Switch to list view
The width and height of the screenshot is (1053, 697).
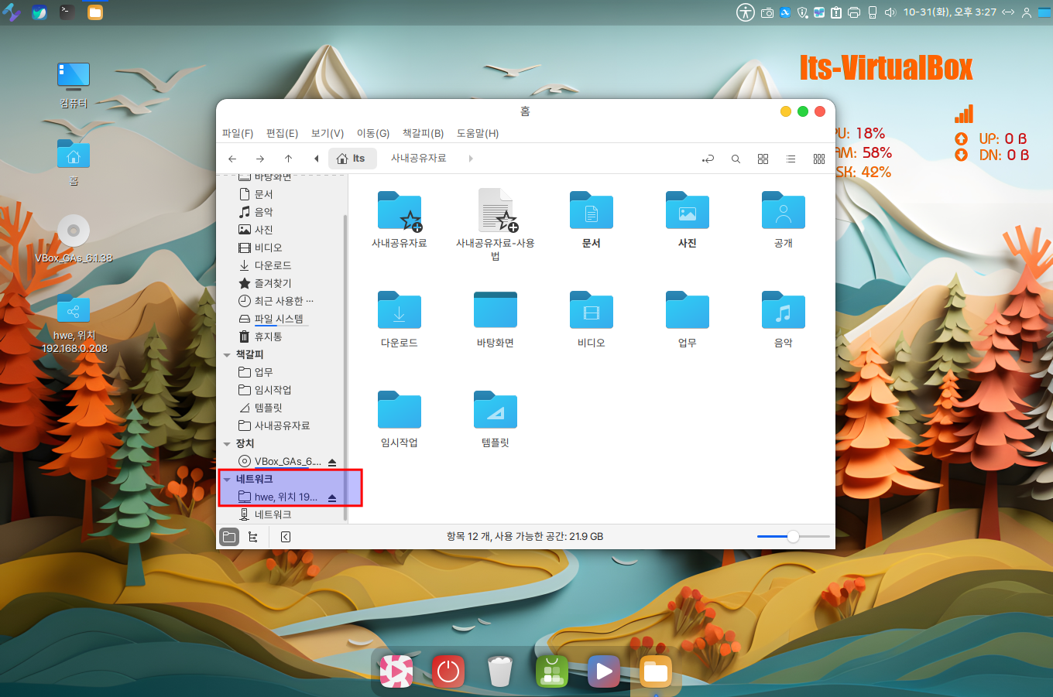coord(791,159)
